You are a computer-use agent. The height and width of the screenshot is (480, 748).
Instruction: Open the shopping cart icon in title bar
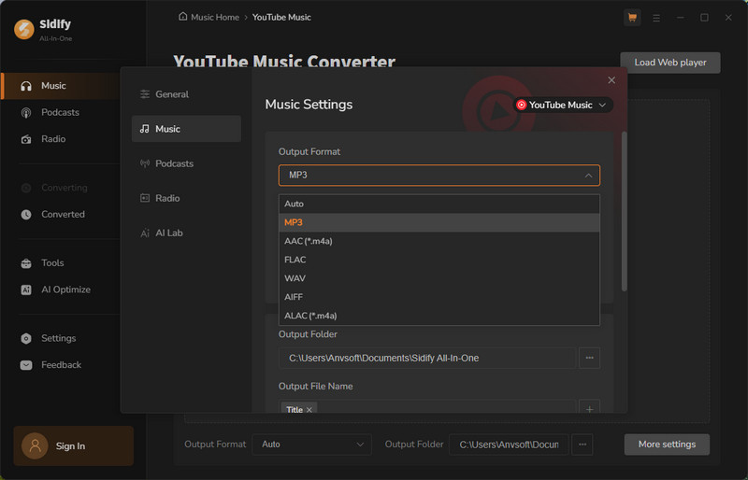coord(632,18)
